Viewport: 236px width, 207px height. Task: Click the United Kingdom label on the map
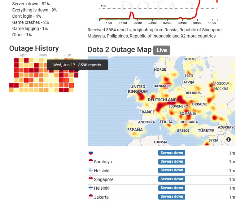click(138, 89)
